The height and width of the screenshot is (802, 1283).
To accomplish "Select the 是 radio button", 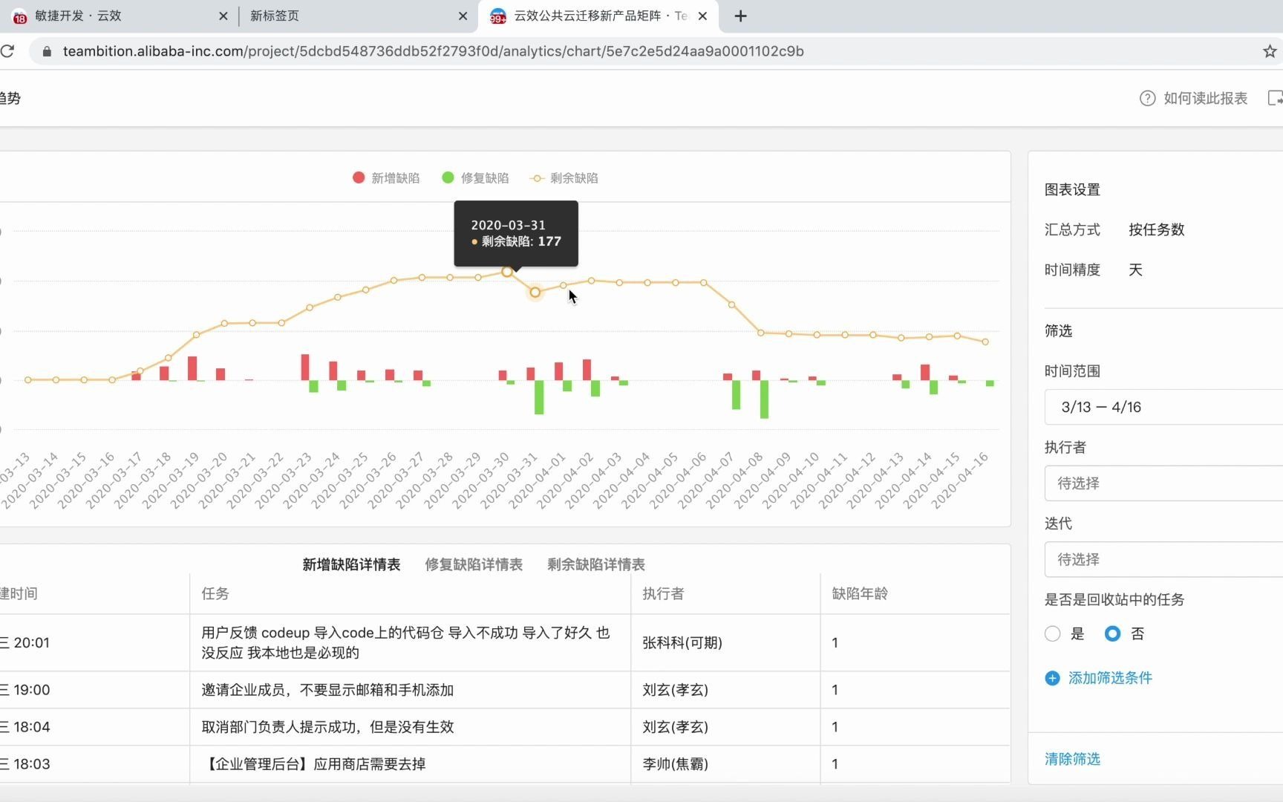I will coord(1052,633).
